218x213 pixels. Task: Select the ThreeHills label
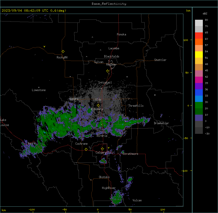[136, 106]
